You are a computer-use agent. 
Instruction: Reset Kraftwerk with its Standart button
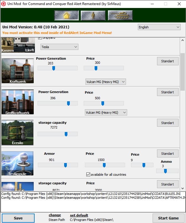coord(168,61)
